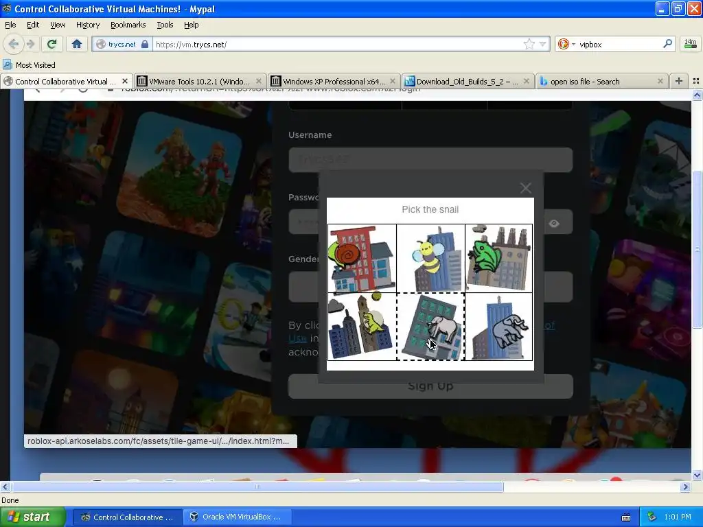Click the padlock security icon
The height and width of the screenshot is (527, 703).
pos(144,44)
